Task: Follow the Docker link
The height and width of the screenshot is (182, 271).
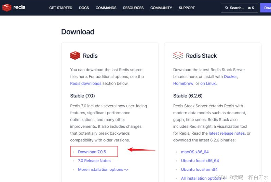Action: tap(230, 77)
